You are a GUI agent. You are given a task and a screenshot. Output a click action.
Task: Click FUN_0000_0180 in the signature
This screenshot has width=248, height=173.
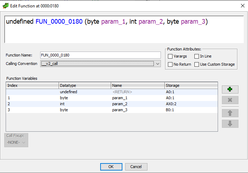(59, 22)
